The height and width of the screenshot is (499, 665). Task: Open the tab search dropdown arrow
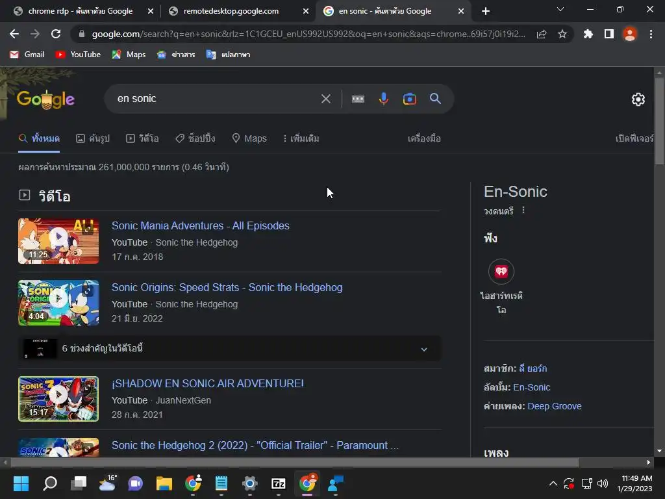(x=560, y=9)
